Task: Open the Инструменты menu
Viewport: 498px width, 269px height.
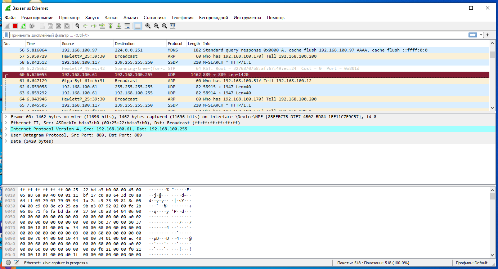Action: (x=247, y=17)
